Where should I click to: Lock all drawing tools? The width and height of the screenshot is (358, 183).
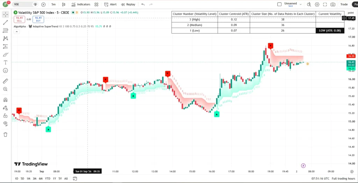[6, 116]
